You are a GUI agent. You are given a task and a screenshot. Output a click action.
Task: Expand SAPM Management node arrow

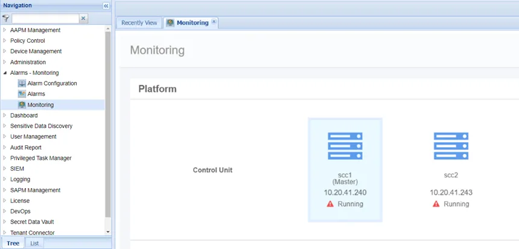(5, 190)
